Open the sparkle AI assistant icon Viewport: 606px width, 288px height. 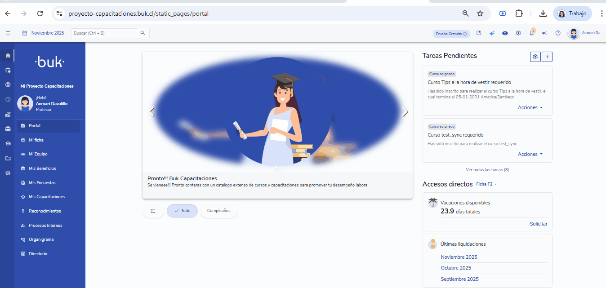click(x=492, y=33)
